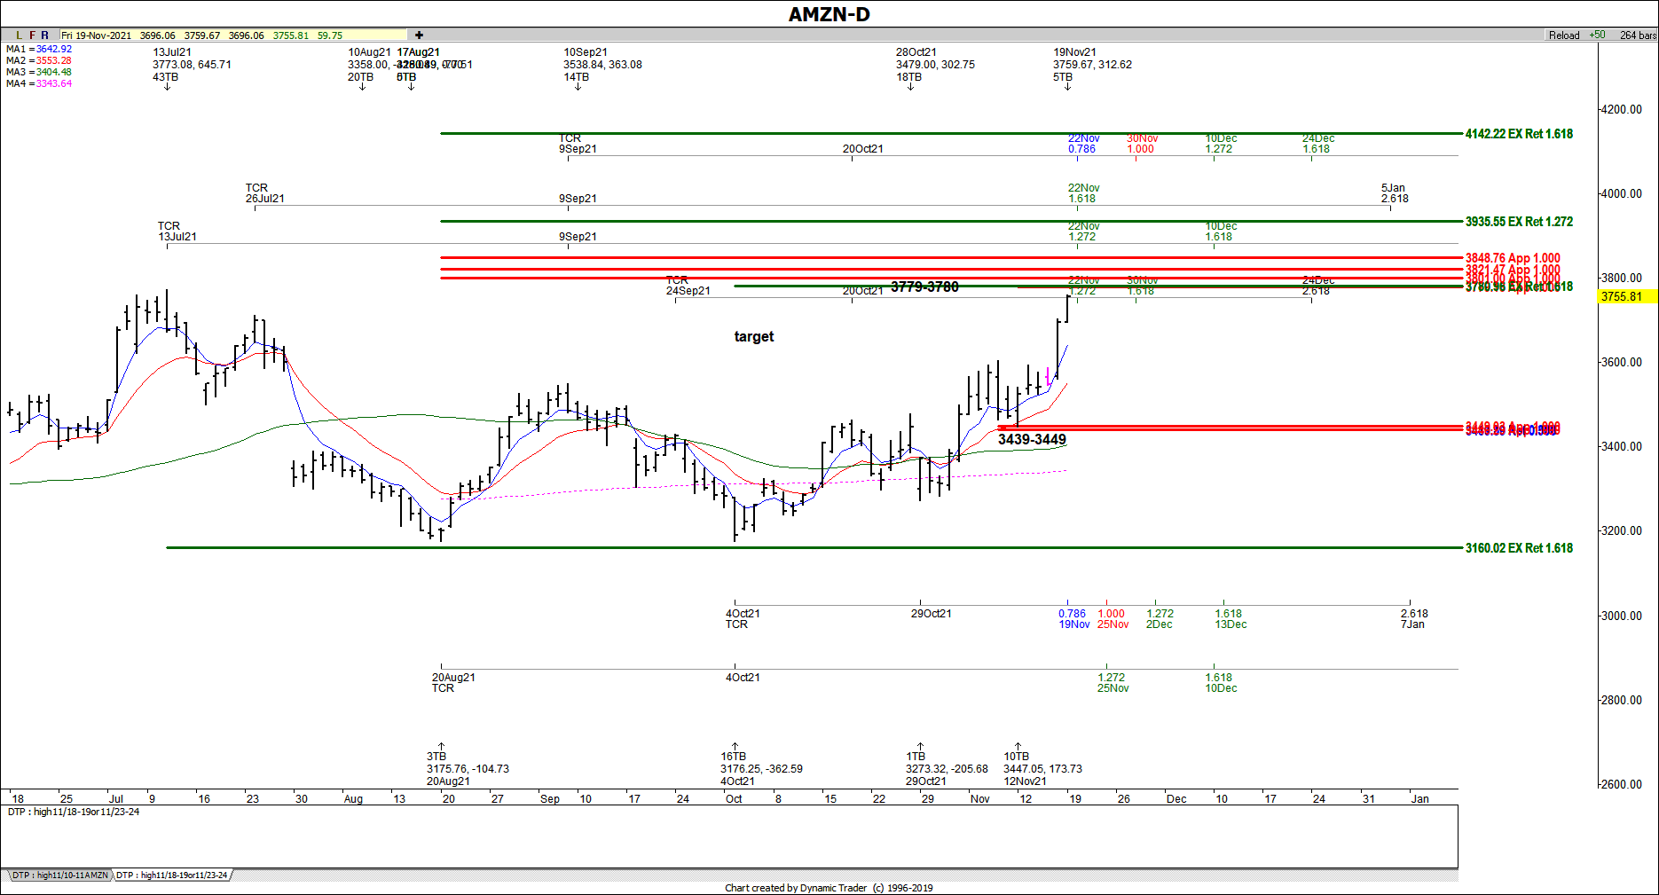Click the 'target' text annotation
Viewport: 1659px width, 895px height.
click(x=754, y=336)
